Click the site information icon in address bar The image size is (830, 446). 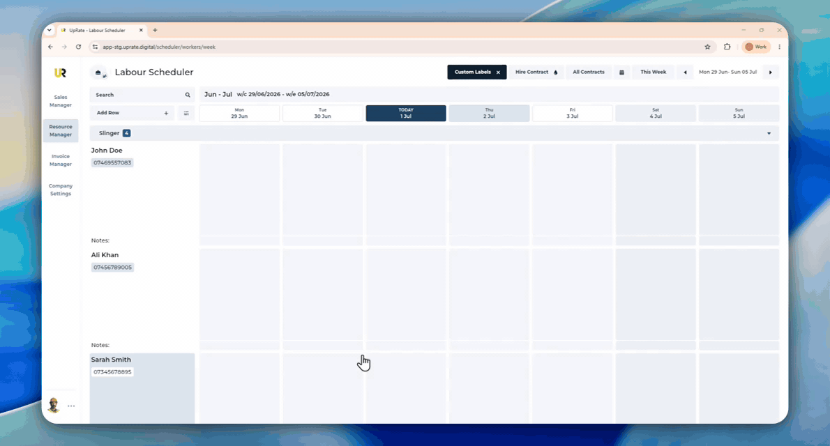point(96,47)
